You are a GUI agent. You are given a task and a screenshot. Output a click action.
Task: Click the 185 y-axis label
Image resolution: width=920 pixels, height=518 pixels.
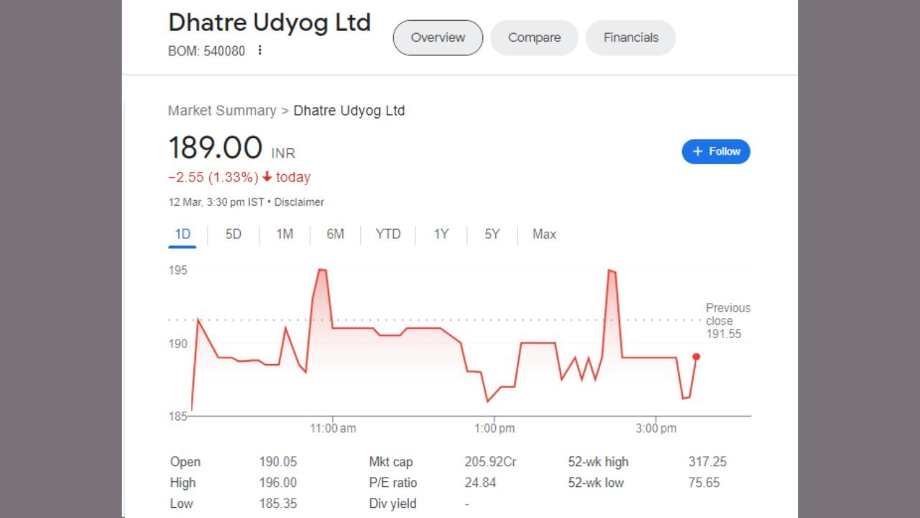tap(178, 417)
